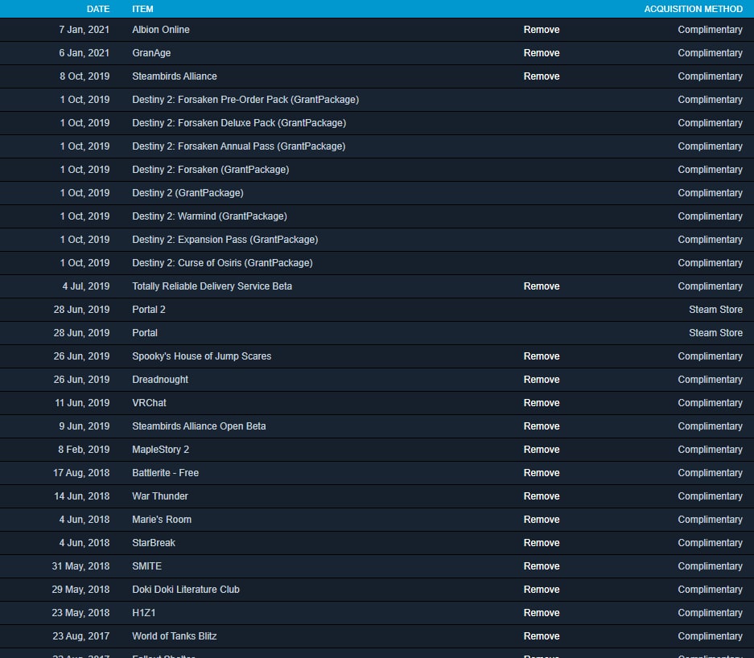
Task: Click the Albion Online item name
Action: (161, 30)
